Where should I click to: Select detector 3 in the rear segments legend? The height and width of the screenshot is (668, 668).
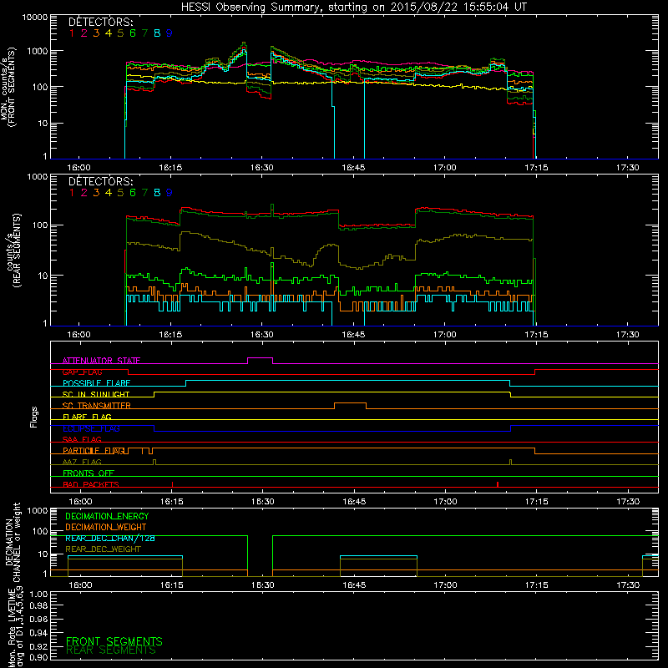click(x=96, y=193)
